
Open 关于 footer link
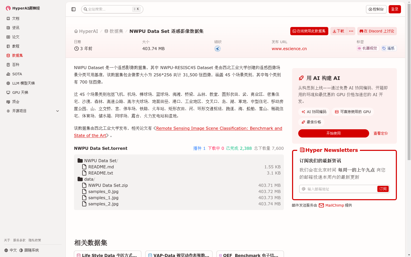7,240
